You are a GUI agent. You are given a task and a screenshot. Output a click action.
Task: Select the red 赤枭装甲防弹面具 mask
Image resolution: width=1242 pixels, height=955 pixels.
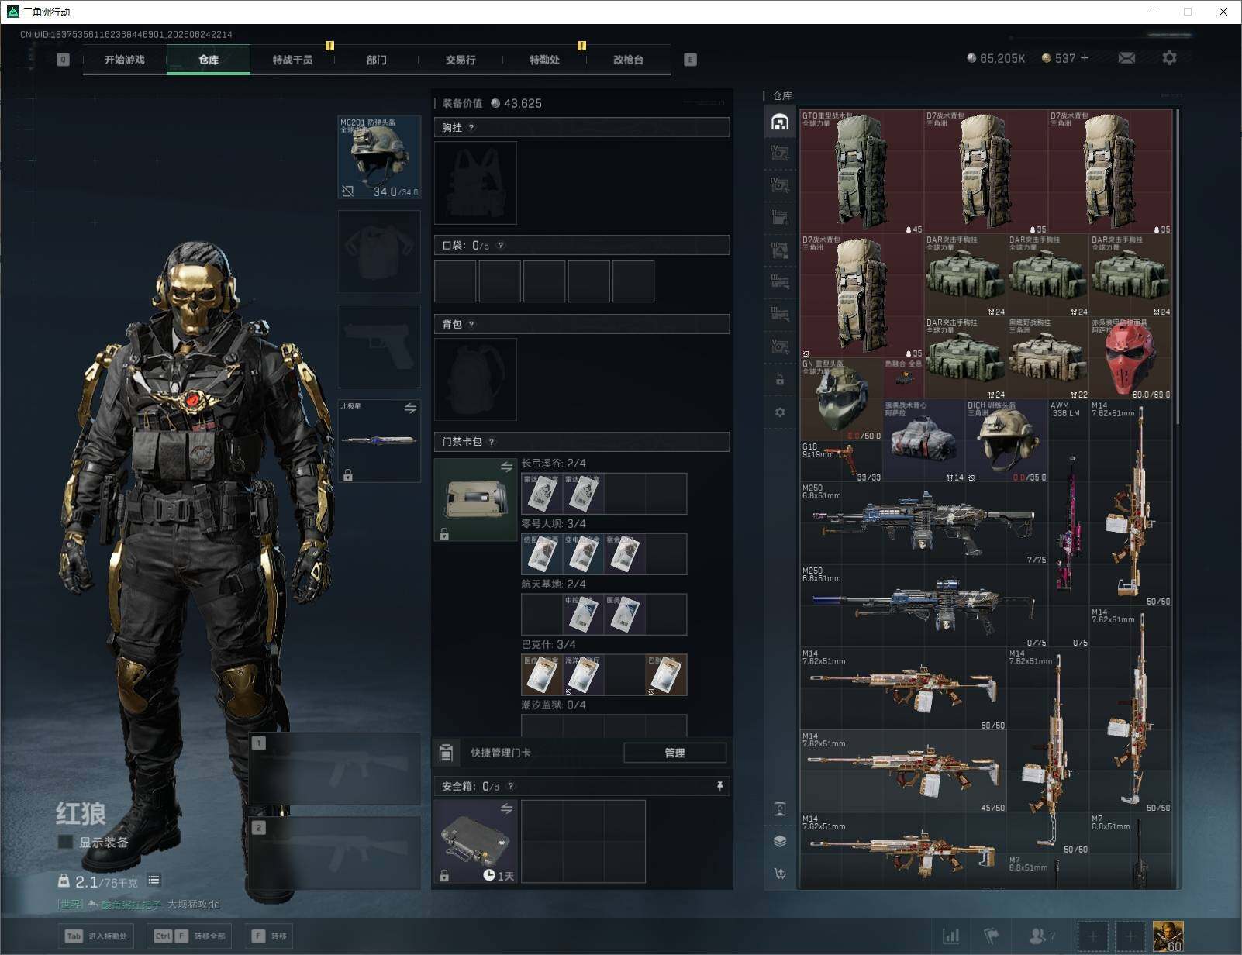(x=1130, y=358)
